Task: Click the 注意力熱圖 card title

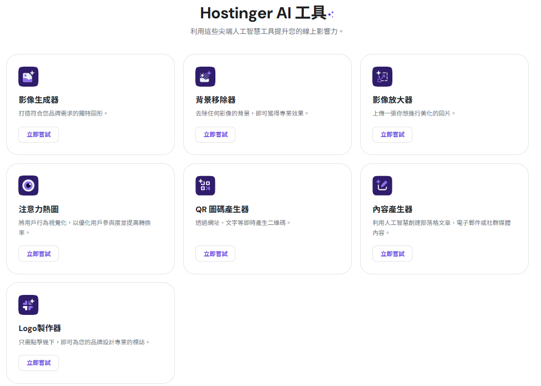Action: click(38, 209)
